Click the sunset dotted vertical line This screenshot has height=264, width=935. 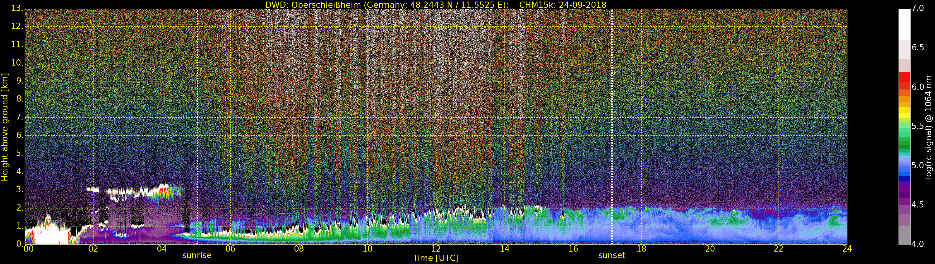coord(611,127)
